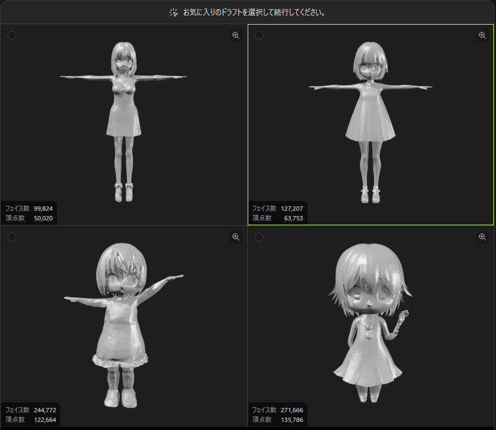496x430 pixels.
Task: Pick the highlighted bob-hair T-pose model
Action: [x=370, y=123]
